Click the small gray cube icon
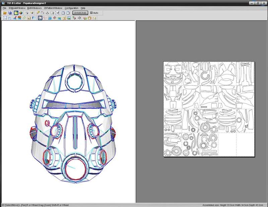Image resolution: width=268 pixels, height=207 pixels. [27, 13]
